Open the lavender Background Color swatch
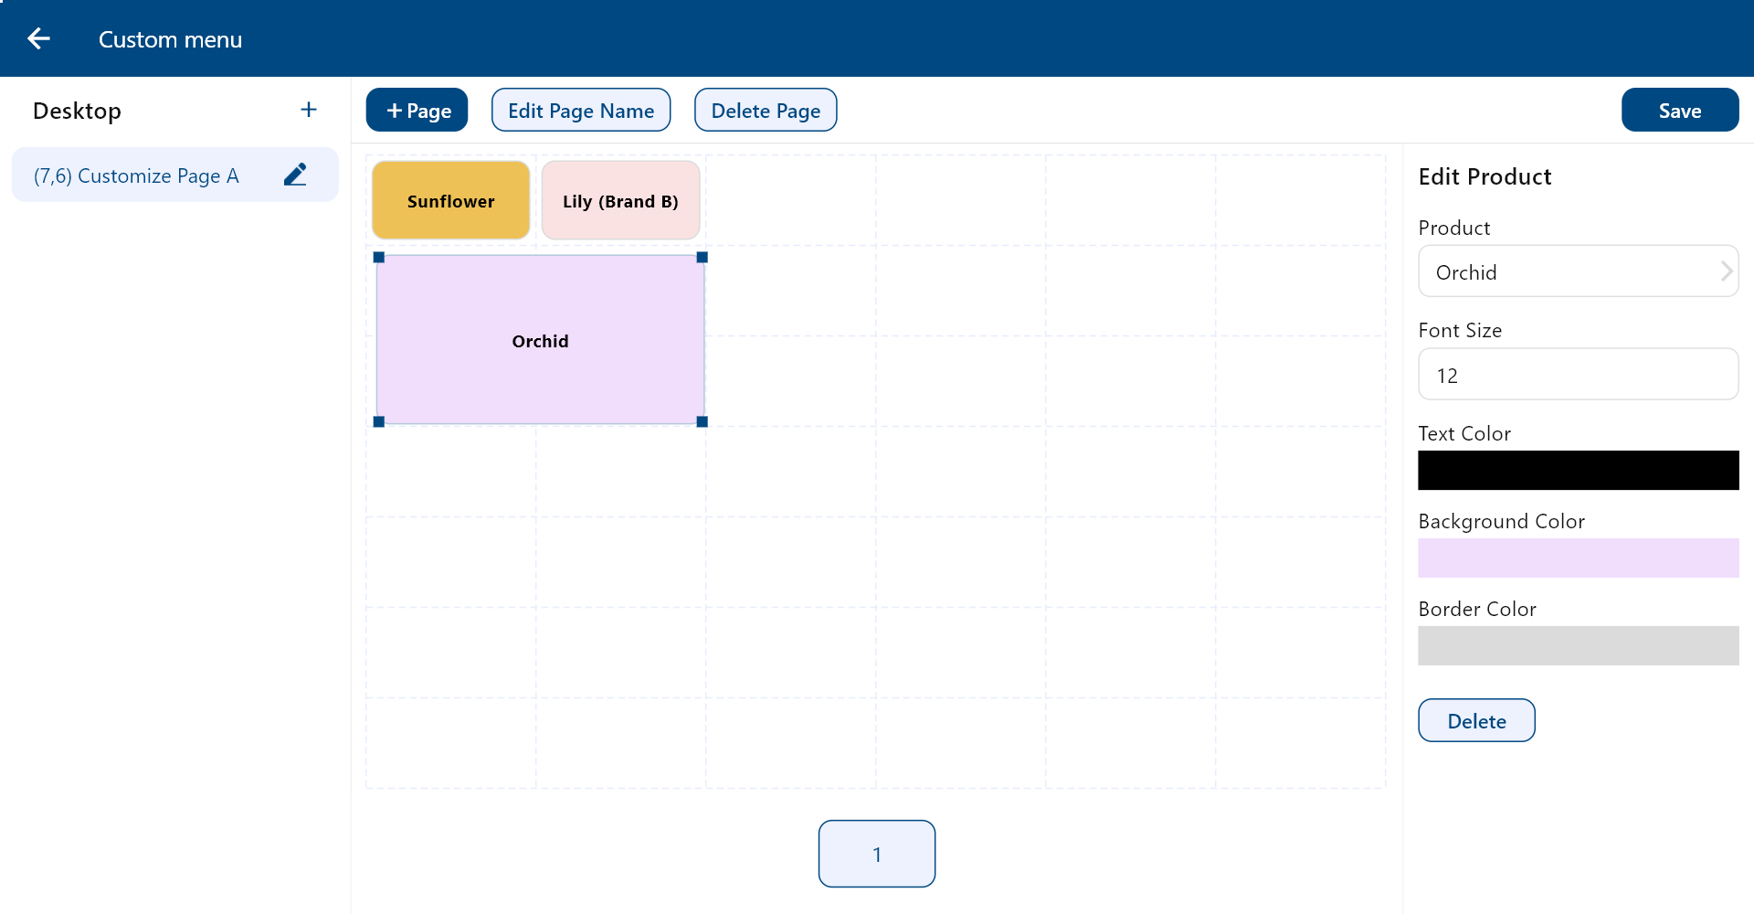This screenshot has width=1754, height=914. tap(1578, 558)
